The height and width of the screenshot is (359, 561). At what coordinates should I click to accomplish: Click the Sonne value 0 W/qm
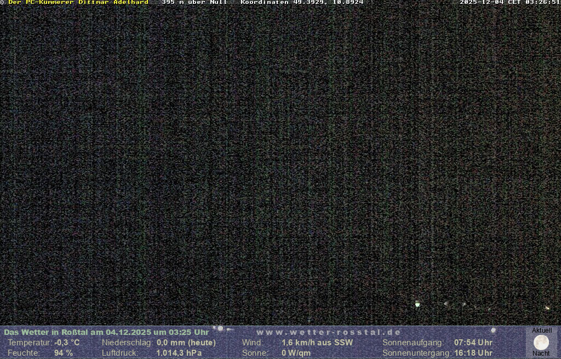click(296, 353)
